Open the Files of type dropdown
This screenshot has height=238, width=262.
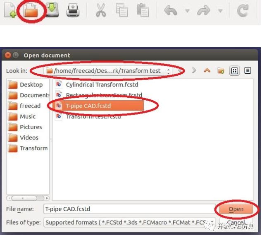[129, 223]
